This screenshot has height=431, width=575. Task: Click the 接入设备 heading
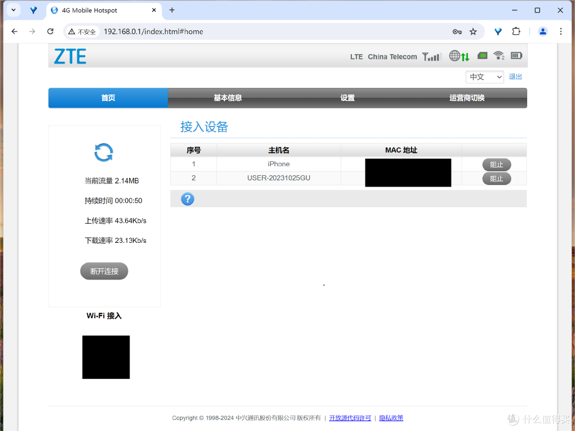[204, 126]
